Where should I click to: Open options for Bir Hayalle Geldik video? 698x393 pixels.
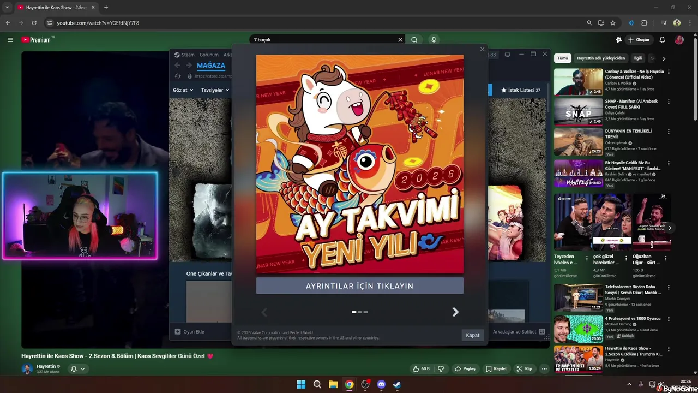pos(669,163)
